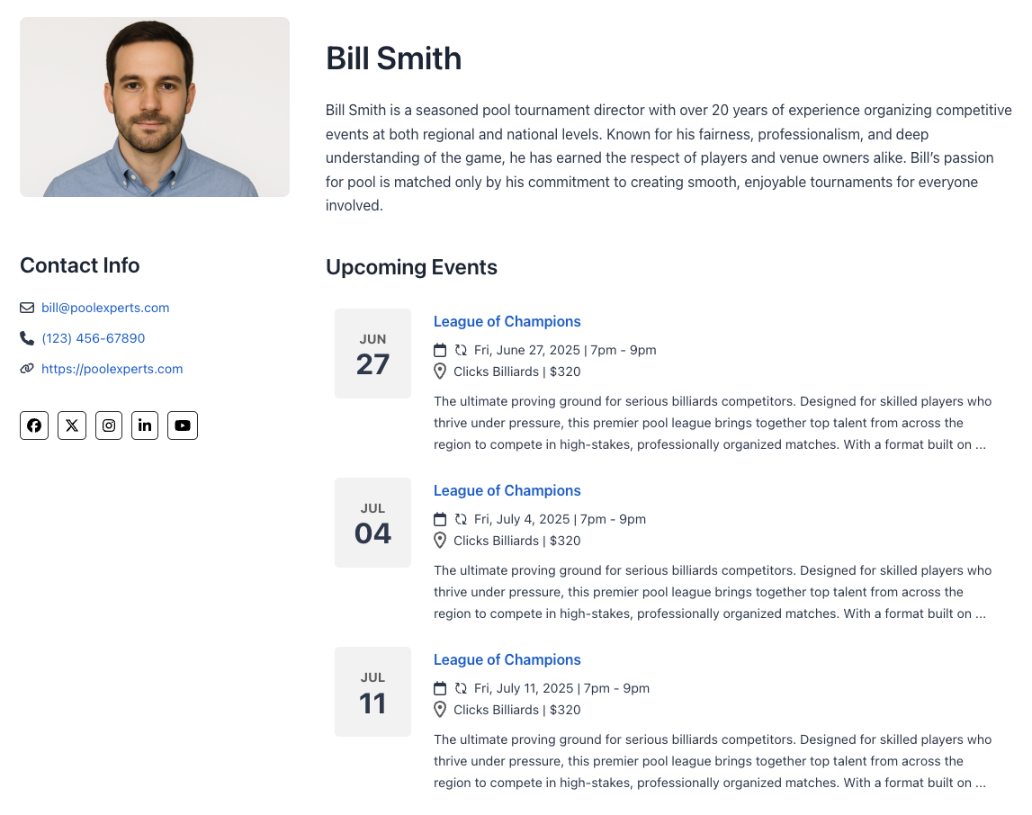Open the Facebook social icon
The width and height of the screenshot is (1032, 815).
coord(34,425)
